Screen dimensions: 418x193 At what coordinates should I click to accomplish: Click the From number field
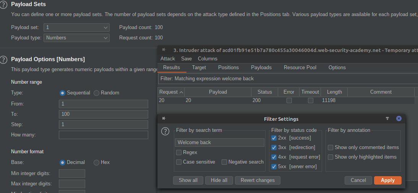click(104, 104)
